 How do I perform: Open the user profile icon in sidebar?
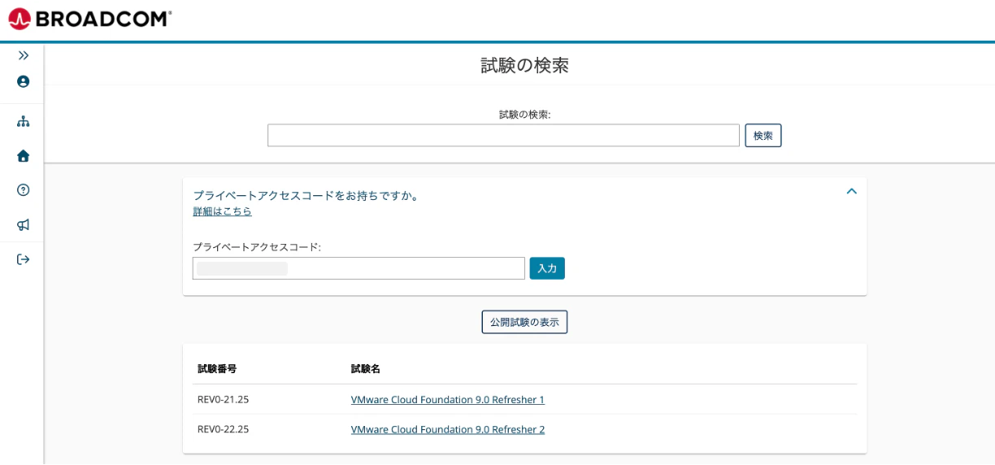[23, 81]
